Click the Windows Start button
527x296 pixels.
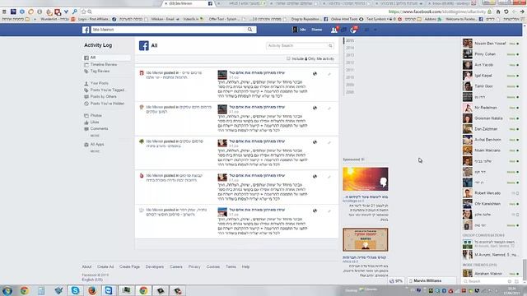click(7, 290)
